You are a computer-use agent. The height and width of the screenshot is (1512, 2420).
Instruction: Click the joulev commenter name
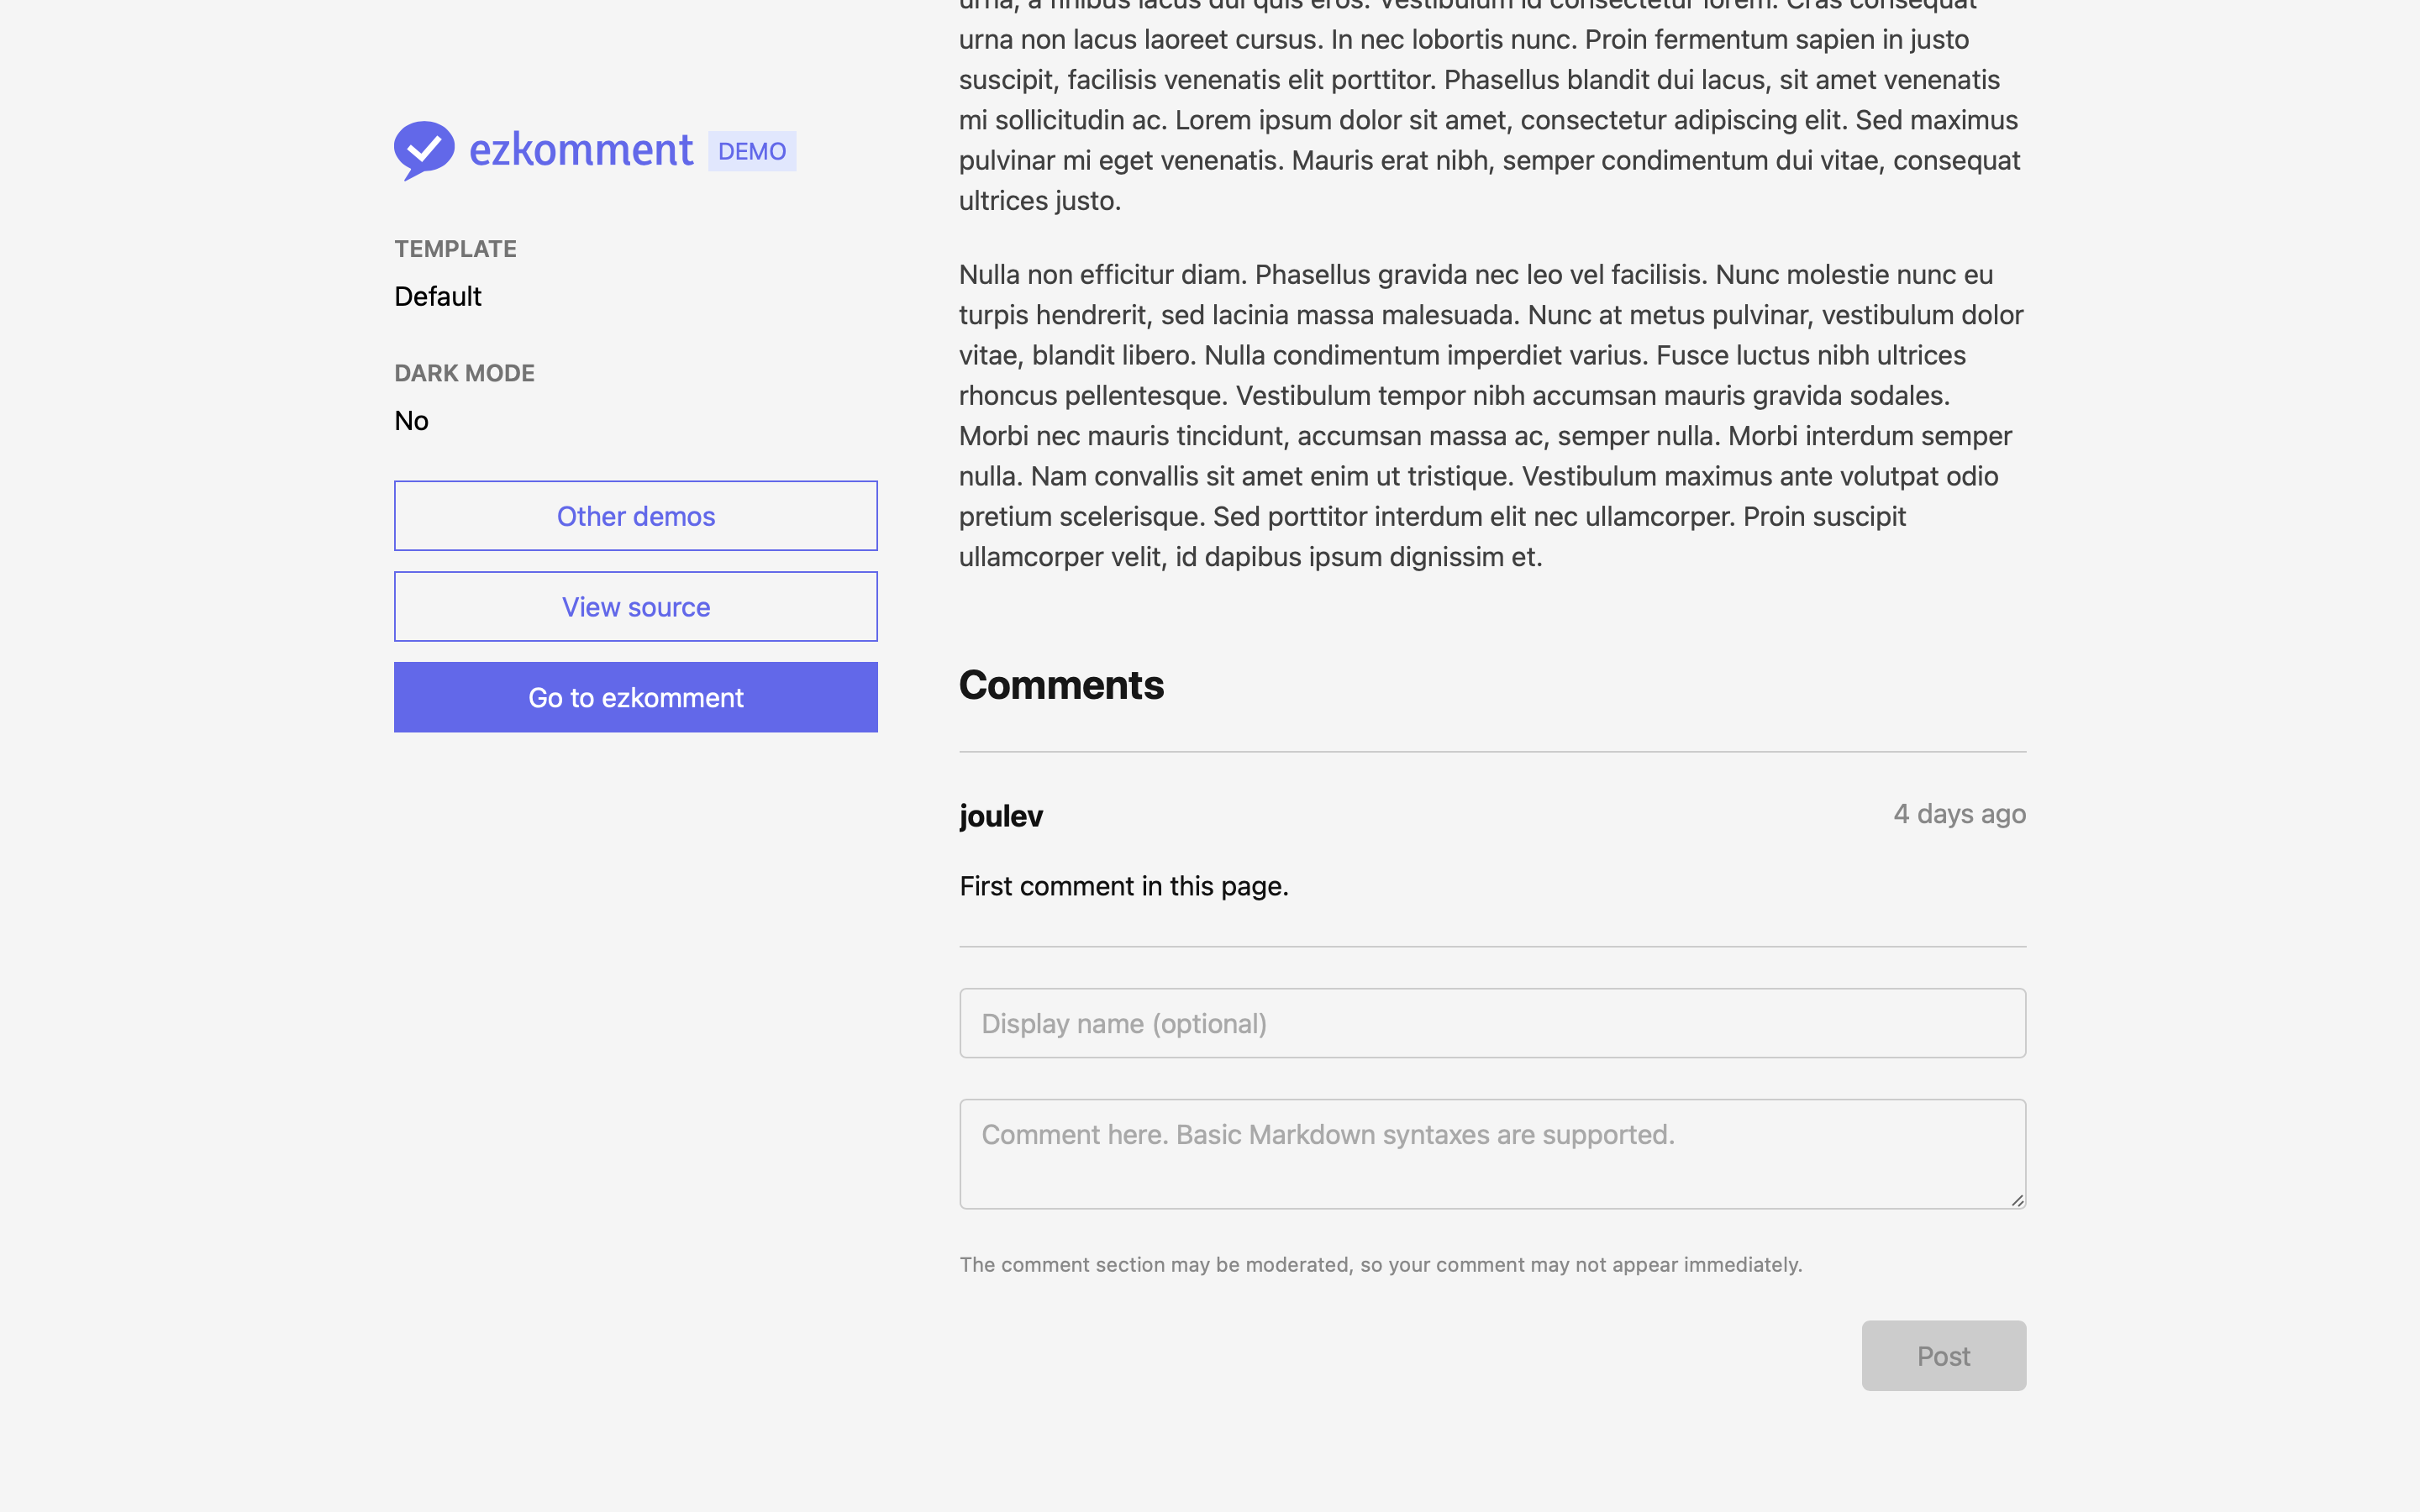point(1001,816)
